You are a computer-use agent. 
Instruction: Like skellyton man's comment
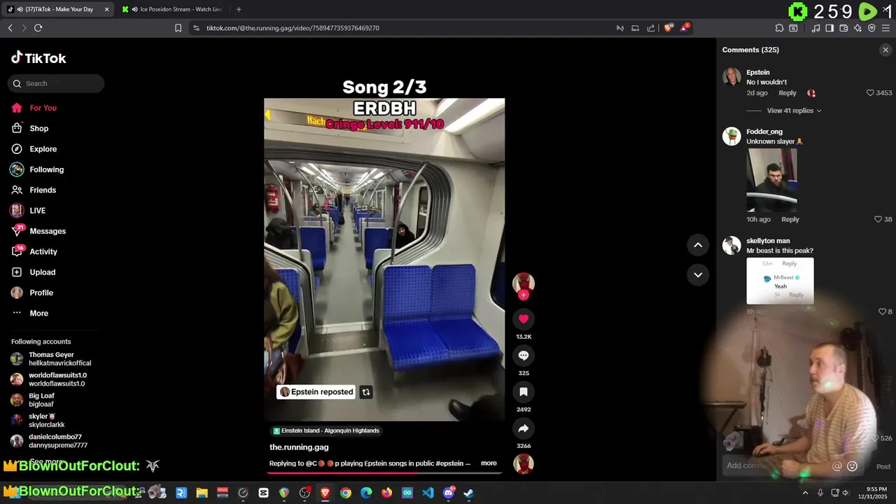pyautogui.click(x=882, y=311)
